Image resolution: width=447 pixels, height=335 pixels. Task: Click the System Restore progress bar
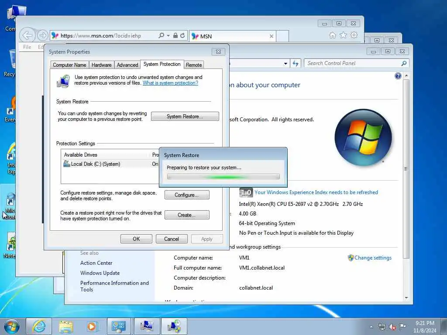pyautogui.click(x=223, y=177)
